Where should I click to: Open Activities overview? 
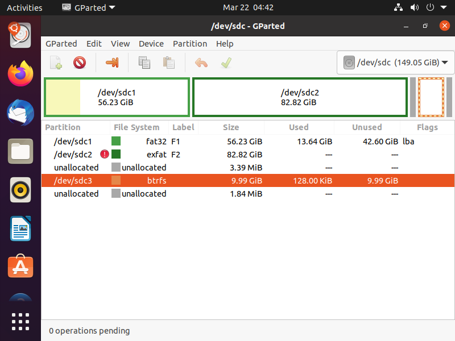[24, 7]
